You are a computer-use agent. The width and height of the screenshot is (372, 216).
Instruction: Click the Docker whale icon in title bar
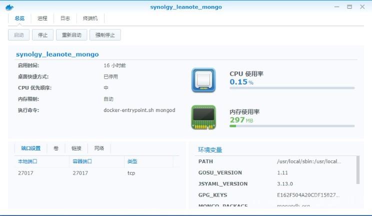coord(9,7)
